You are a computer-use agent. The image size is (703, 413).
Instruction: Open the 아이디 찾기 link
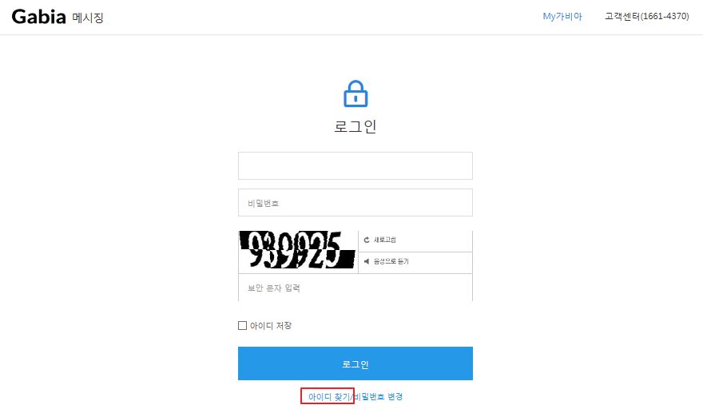329,396
